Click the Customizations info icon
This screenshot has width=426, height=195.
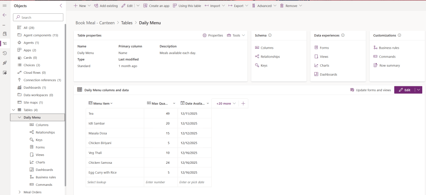click(x=399, y=35)
